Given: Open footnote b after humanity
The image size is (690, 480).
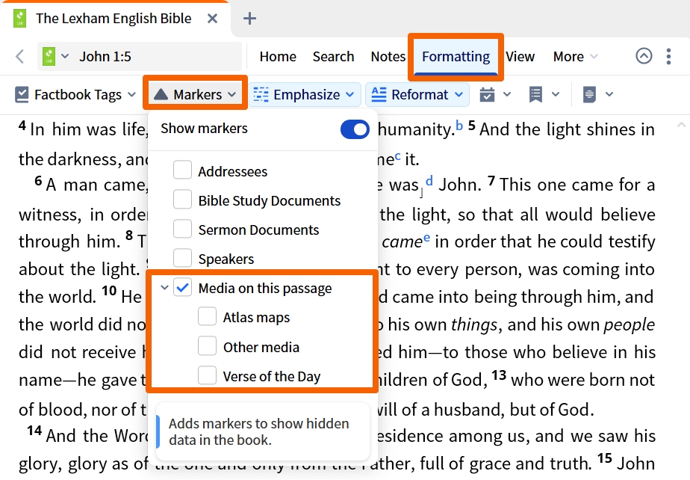Looking at the screenshot, I should (x=459, y=125).
